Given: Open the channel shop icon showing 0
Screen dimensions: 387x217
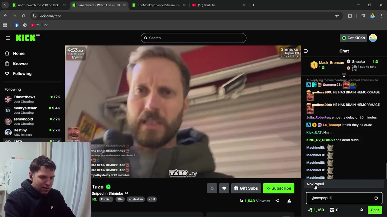Looking at the screenshot, I should point(334,210).
